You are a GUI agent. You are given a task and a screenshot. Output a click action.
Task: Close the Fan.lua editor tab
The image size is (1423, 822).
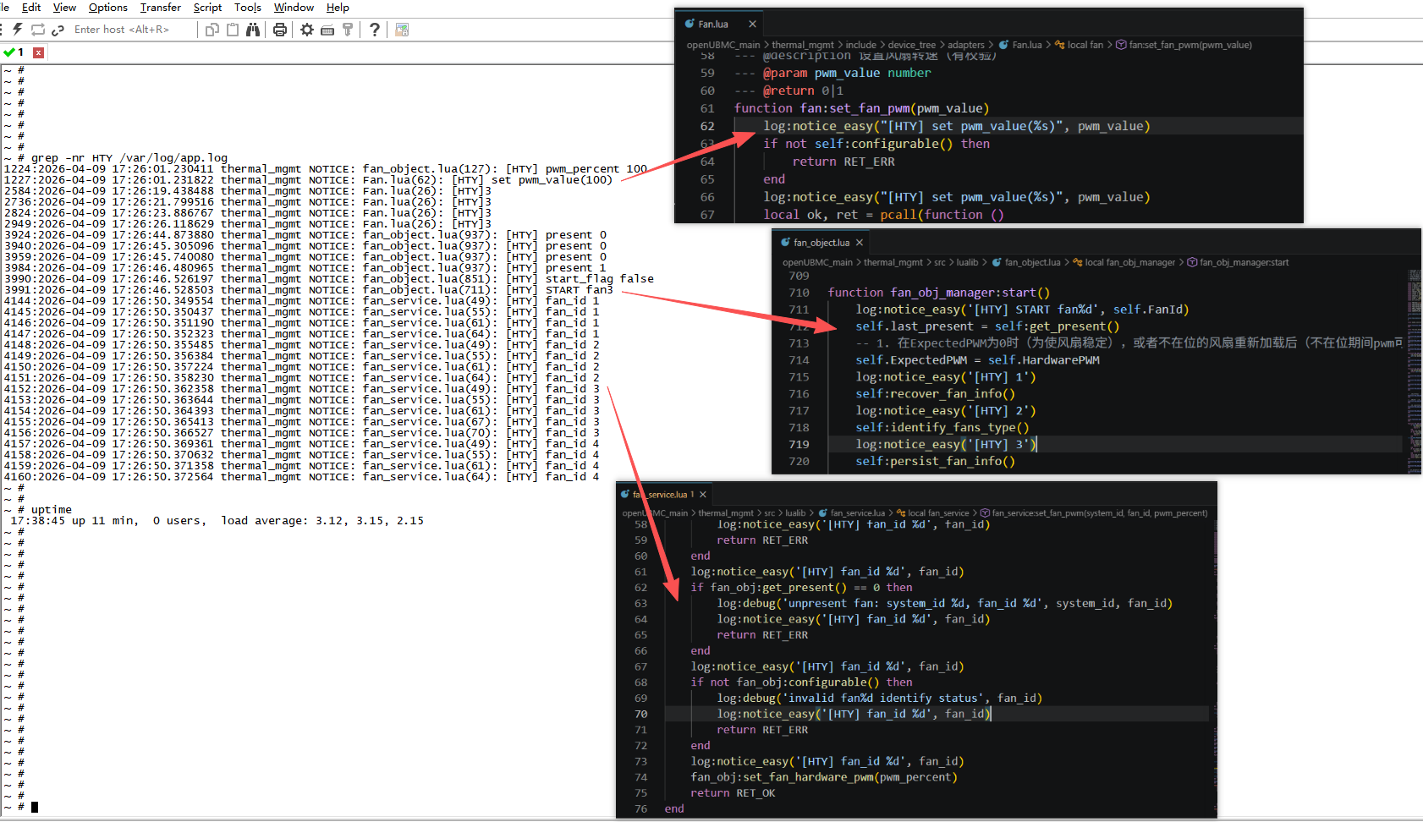tap(752, 24)
